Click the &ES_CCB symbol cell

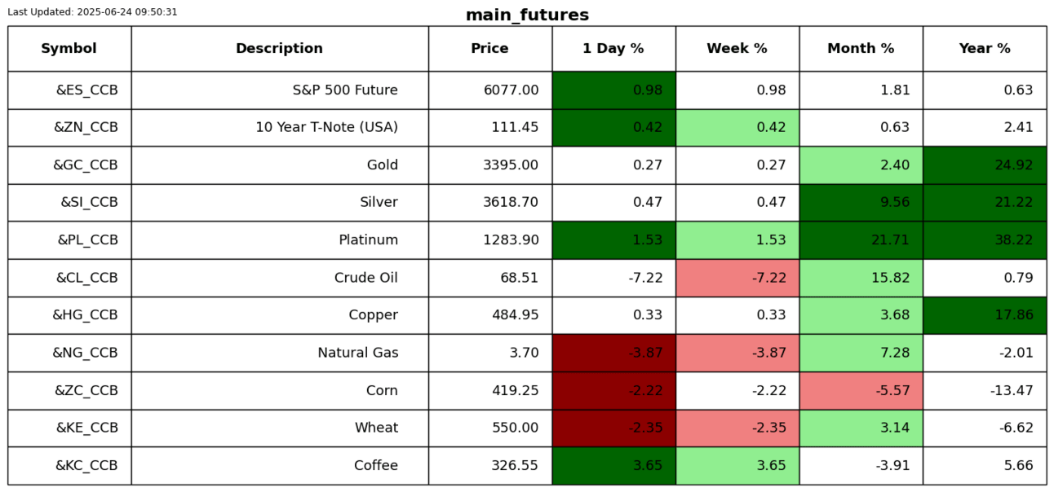[x=86, y=90]
